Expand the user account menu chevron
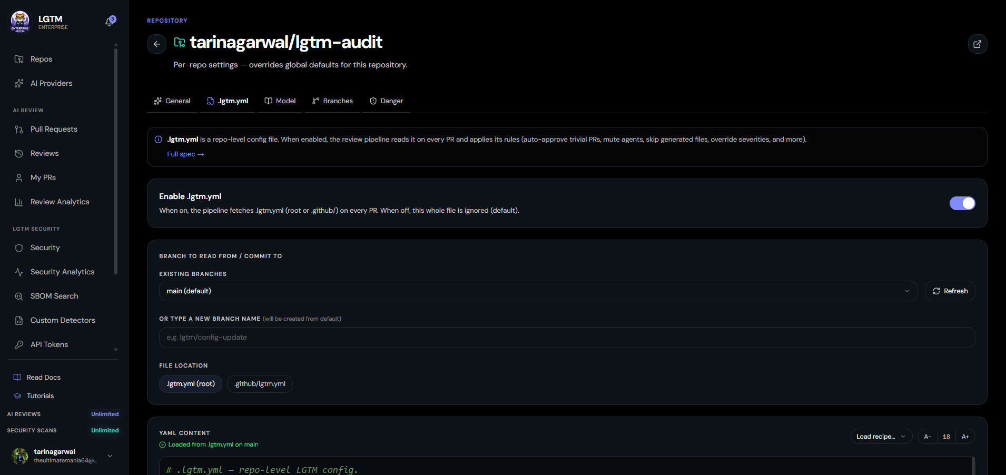Viewport: 1006px width, 475px height. coord(110,456)
